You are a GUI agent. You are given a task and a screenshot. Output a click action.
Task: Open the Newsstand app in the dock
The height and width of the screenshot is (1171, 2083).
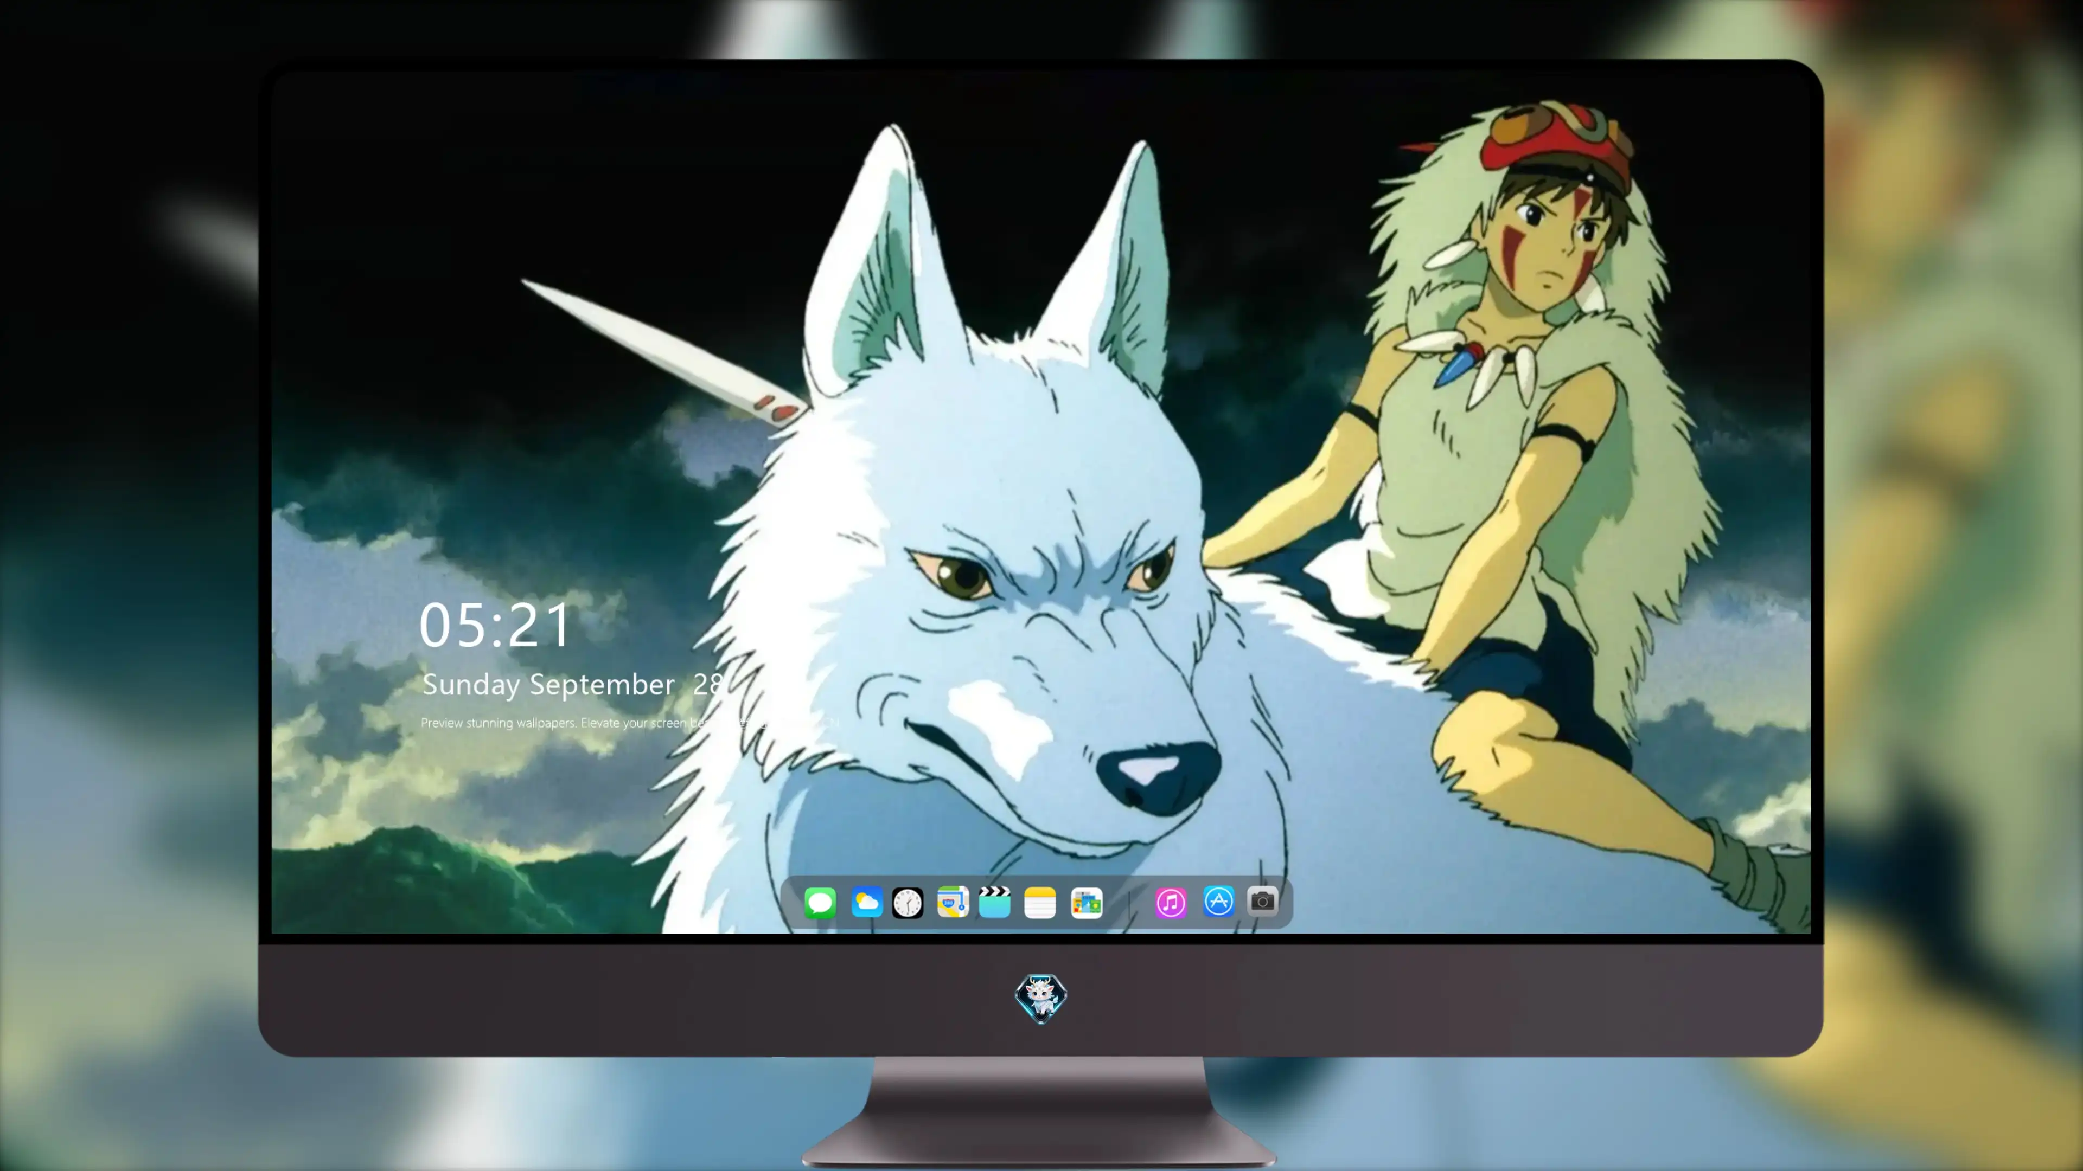(x=1086, y=902)
